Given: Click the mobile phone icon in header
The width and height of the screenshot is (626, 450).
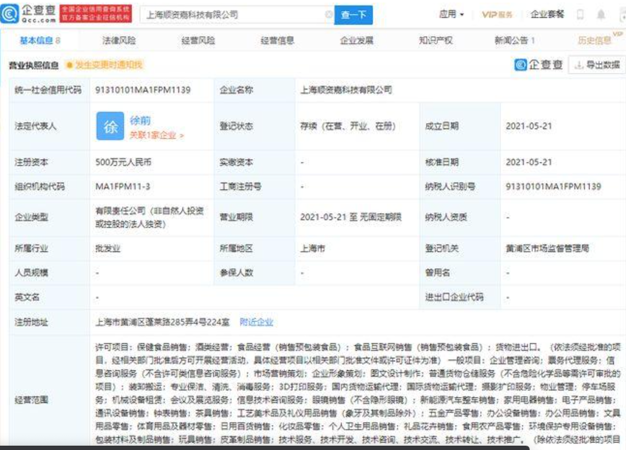Looking at the screenshot, I should tap(580, 15).
